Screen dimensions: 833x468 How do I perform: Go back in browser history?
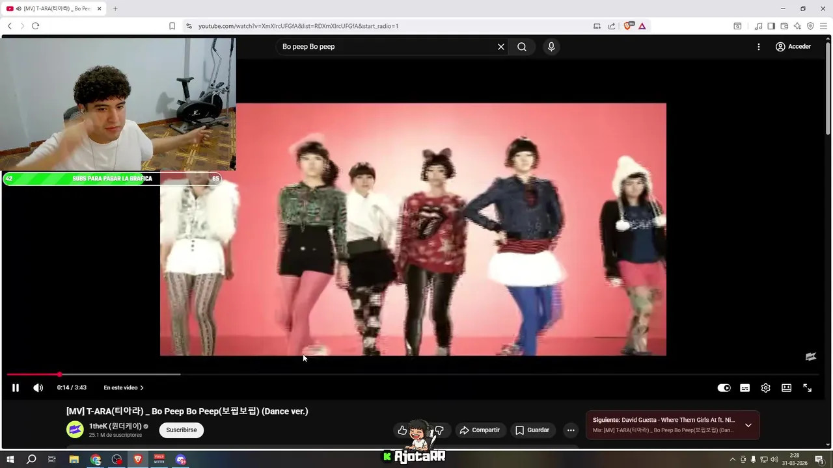click(10, 26)
